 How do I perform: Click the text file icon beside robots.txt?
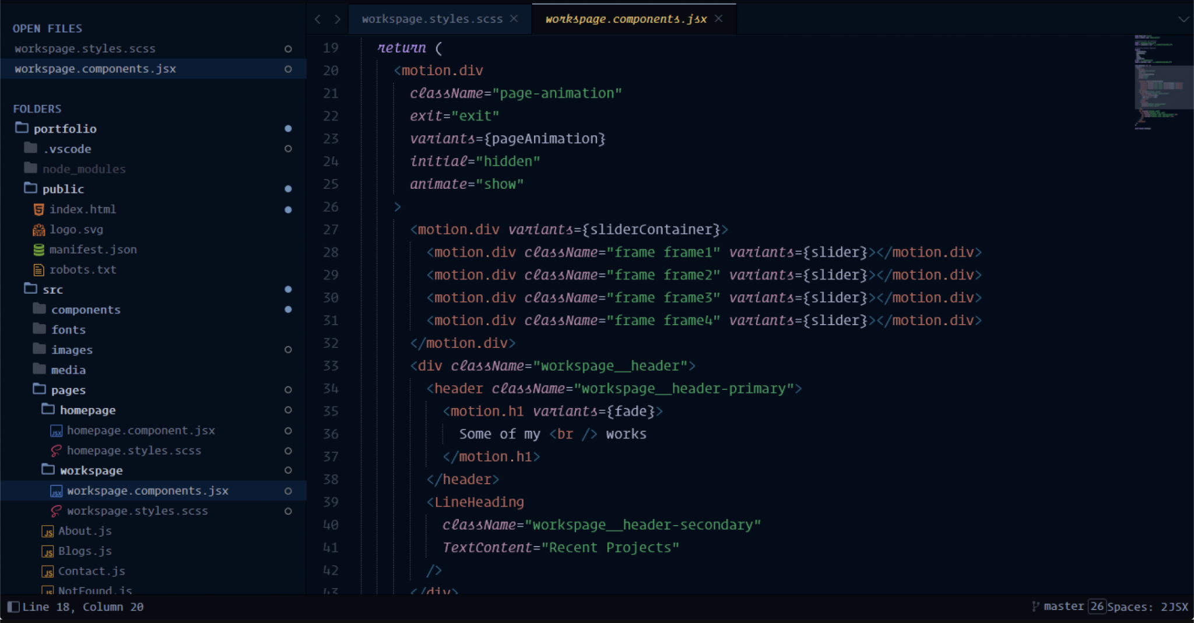coord(38,269)
